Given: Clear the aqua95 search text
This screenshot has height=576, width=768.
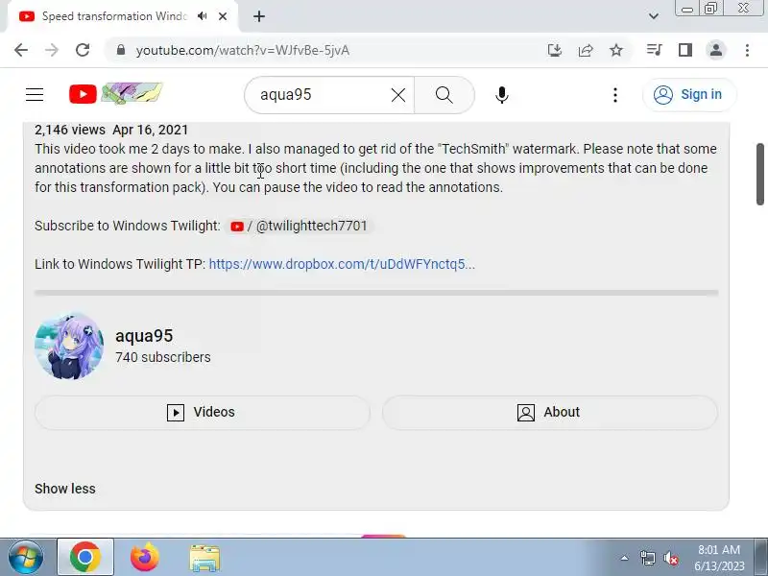Looking at the screenshot, I should [x=398, y=95].
